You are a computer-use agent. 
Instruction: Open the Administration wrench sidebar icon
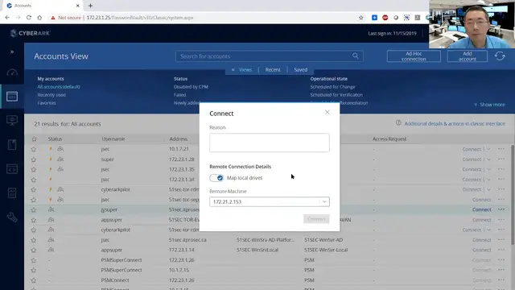[12, 217]
